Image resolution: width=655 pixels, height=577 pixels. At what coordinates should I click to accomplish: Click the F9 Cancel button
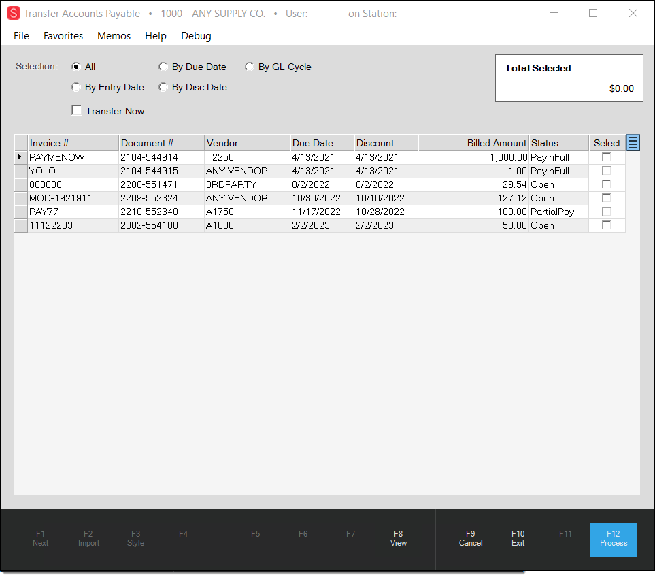[x=471, y=539]
